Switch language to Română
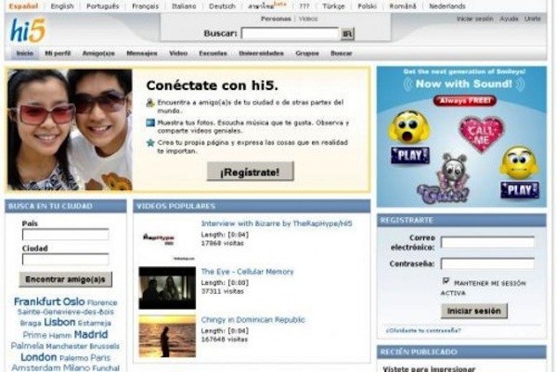This screenshot has height=372, width=557. tap(403, 6)
